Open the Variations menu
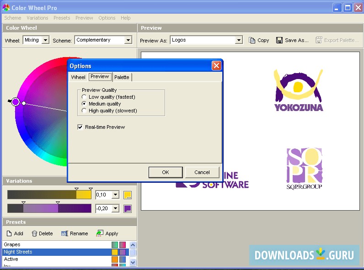This screenshot has width=364, height=270. (37, 18)
